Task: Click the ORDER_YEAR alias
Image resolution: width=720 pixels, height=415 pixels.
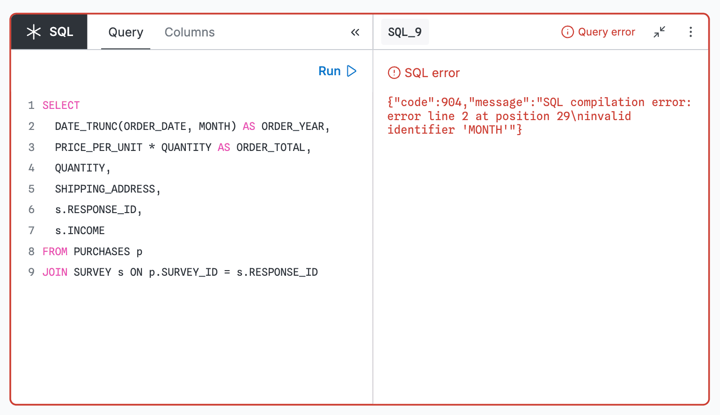Action: click(x=293, y=127)
